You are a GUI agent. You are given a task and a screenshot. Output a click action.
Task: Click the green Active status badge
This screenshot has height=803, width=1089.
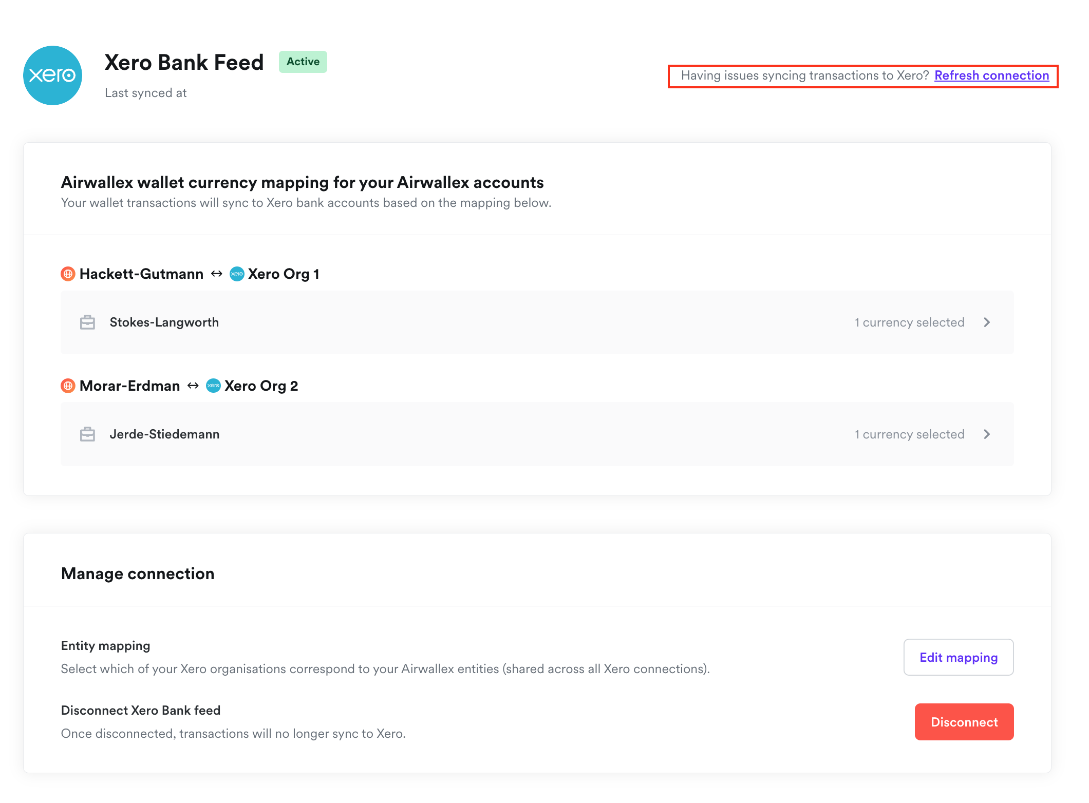[x=303, y=62]
